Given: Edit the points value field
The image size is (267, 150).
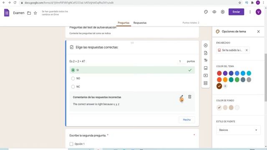Looking at the screenshot, I should coord(181,61).
